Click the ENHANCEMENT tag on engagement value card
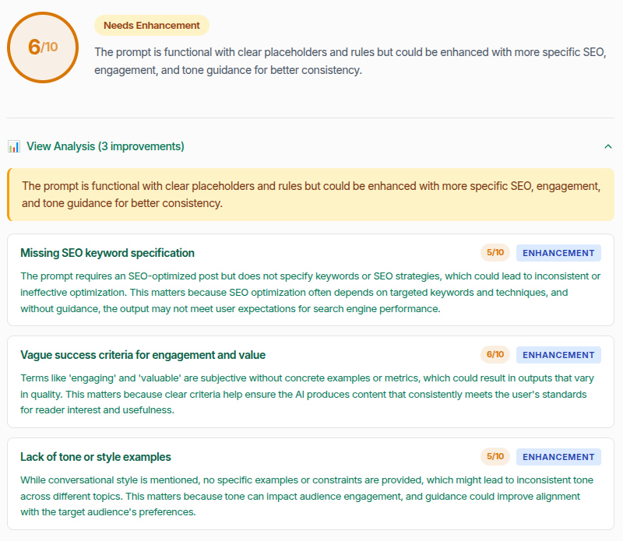The width and height of the screenshot is (623, 541). click(558, 355)
